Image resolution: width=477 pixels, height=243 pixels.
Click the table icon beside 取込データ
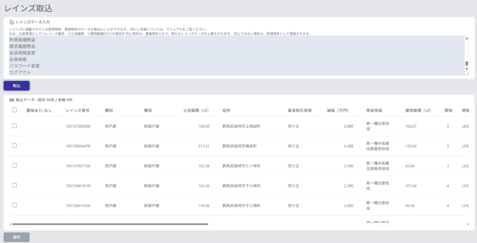[12, 100]
